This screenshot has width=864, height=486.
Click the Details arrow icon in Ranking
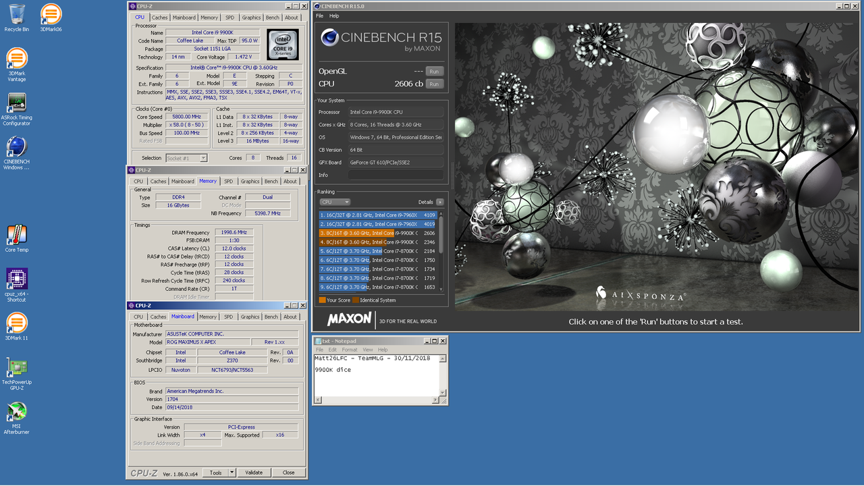[x=439, y=202]
